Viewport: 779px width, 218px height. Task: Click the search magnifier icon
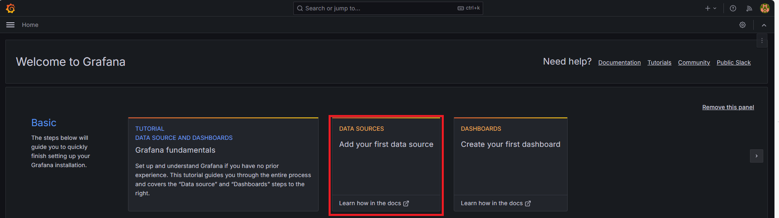(x=300, y=8)
